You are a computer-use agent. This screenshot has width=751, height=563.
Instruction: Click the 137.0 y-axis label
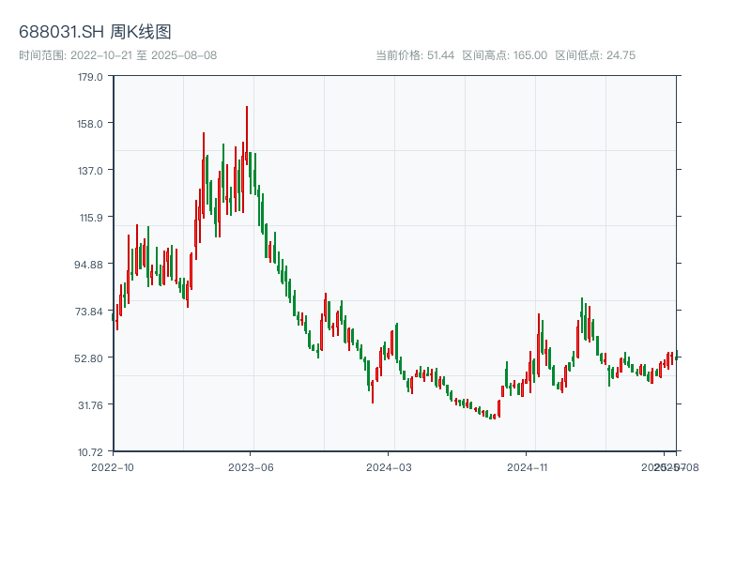pos(90,172)
